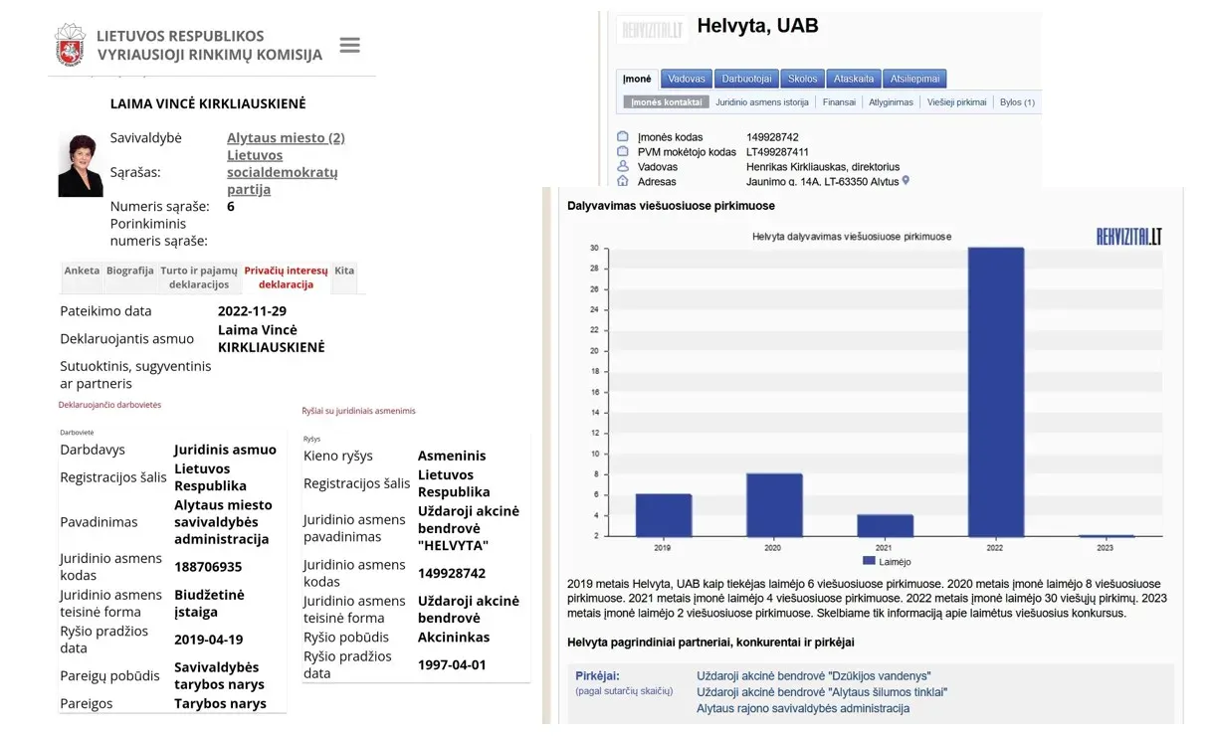Open the hamburger menu icon
The image size is (1212, 737).
coord(349,46)
